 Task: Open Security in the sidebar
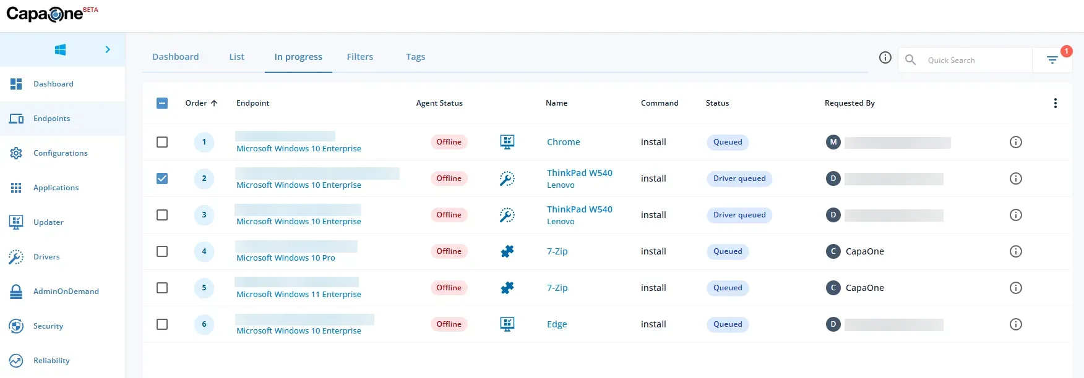click(62, 326)
